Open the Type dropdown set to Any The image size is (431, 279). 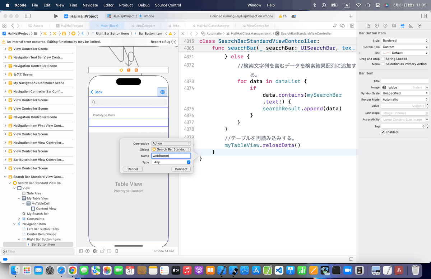point(171,162)
